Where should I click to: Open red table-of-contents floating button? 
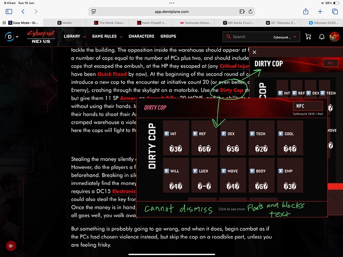pos(11,246)
